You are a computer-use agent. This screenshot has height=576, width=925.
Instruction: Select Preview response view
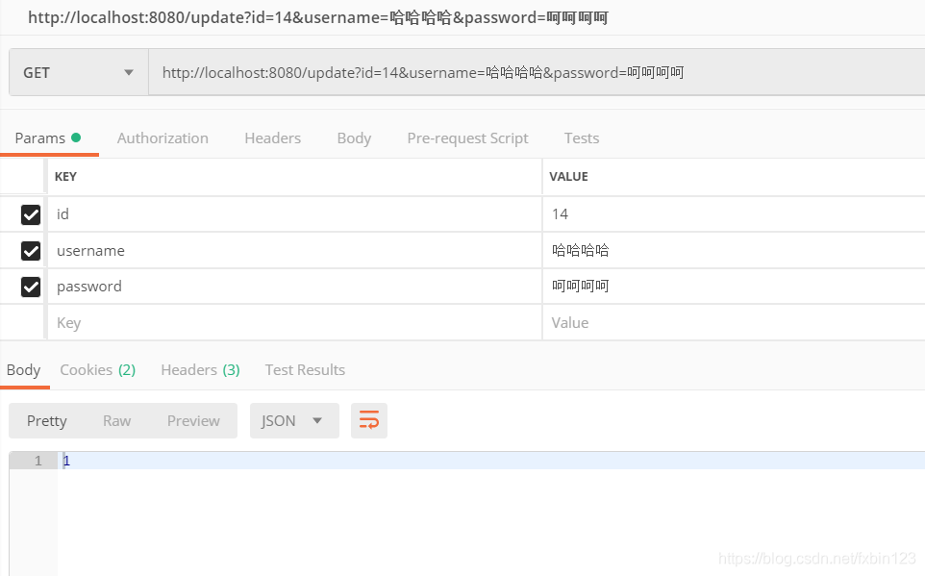(193, 421)
